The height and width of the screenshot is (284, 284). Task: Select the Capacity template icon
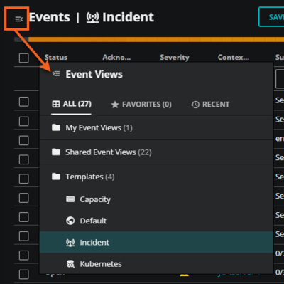click(x=70, y=199)
